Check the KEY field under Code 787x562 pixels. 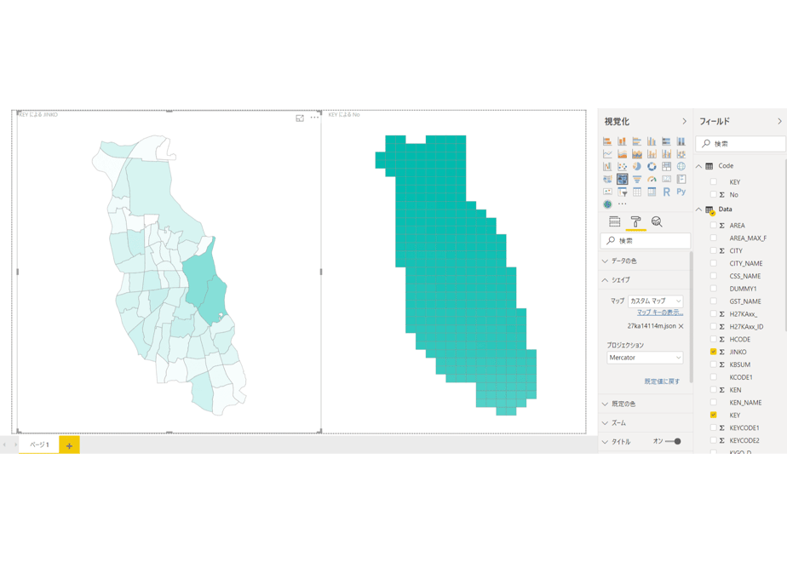pos(713,181)
